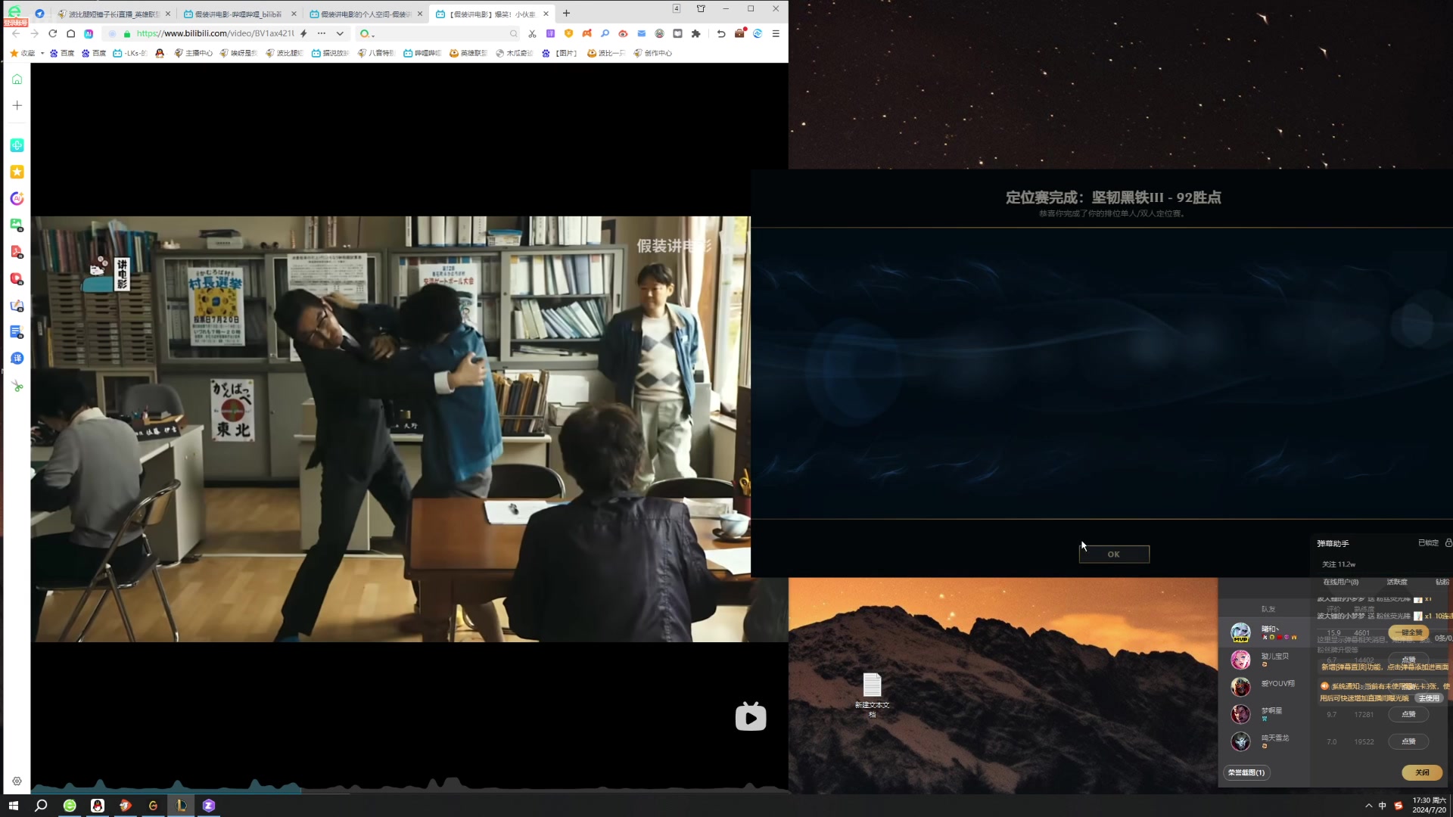Close the active 【假装讲电影】爆笑 tab
The image size is (1453, 817).
[x=546, y=14]
